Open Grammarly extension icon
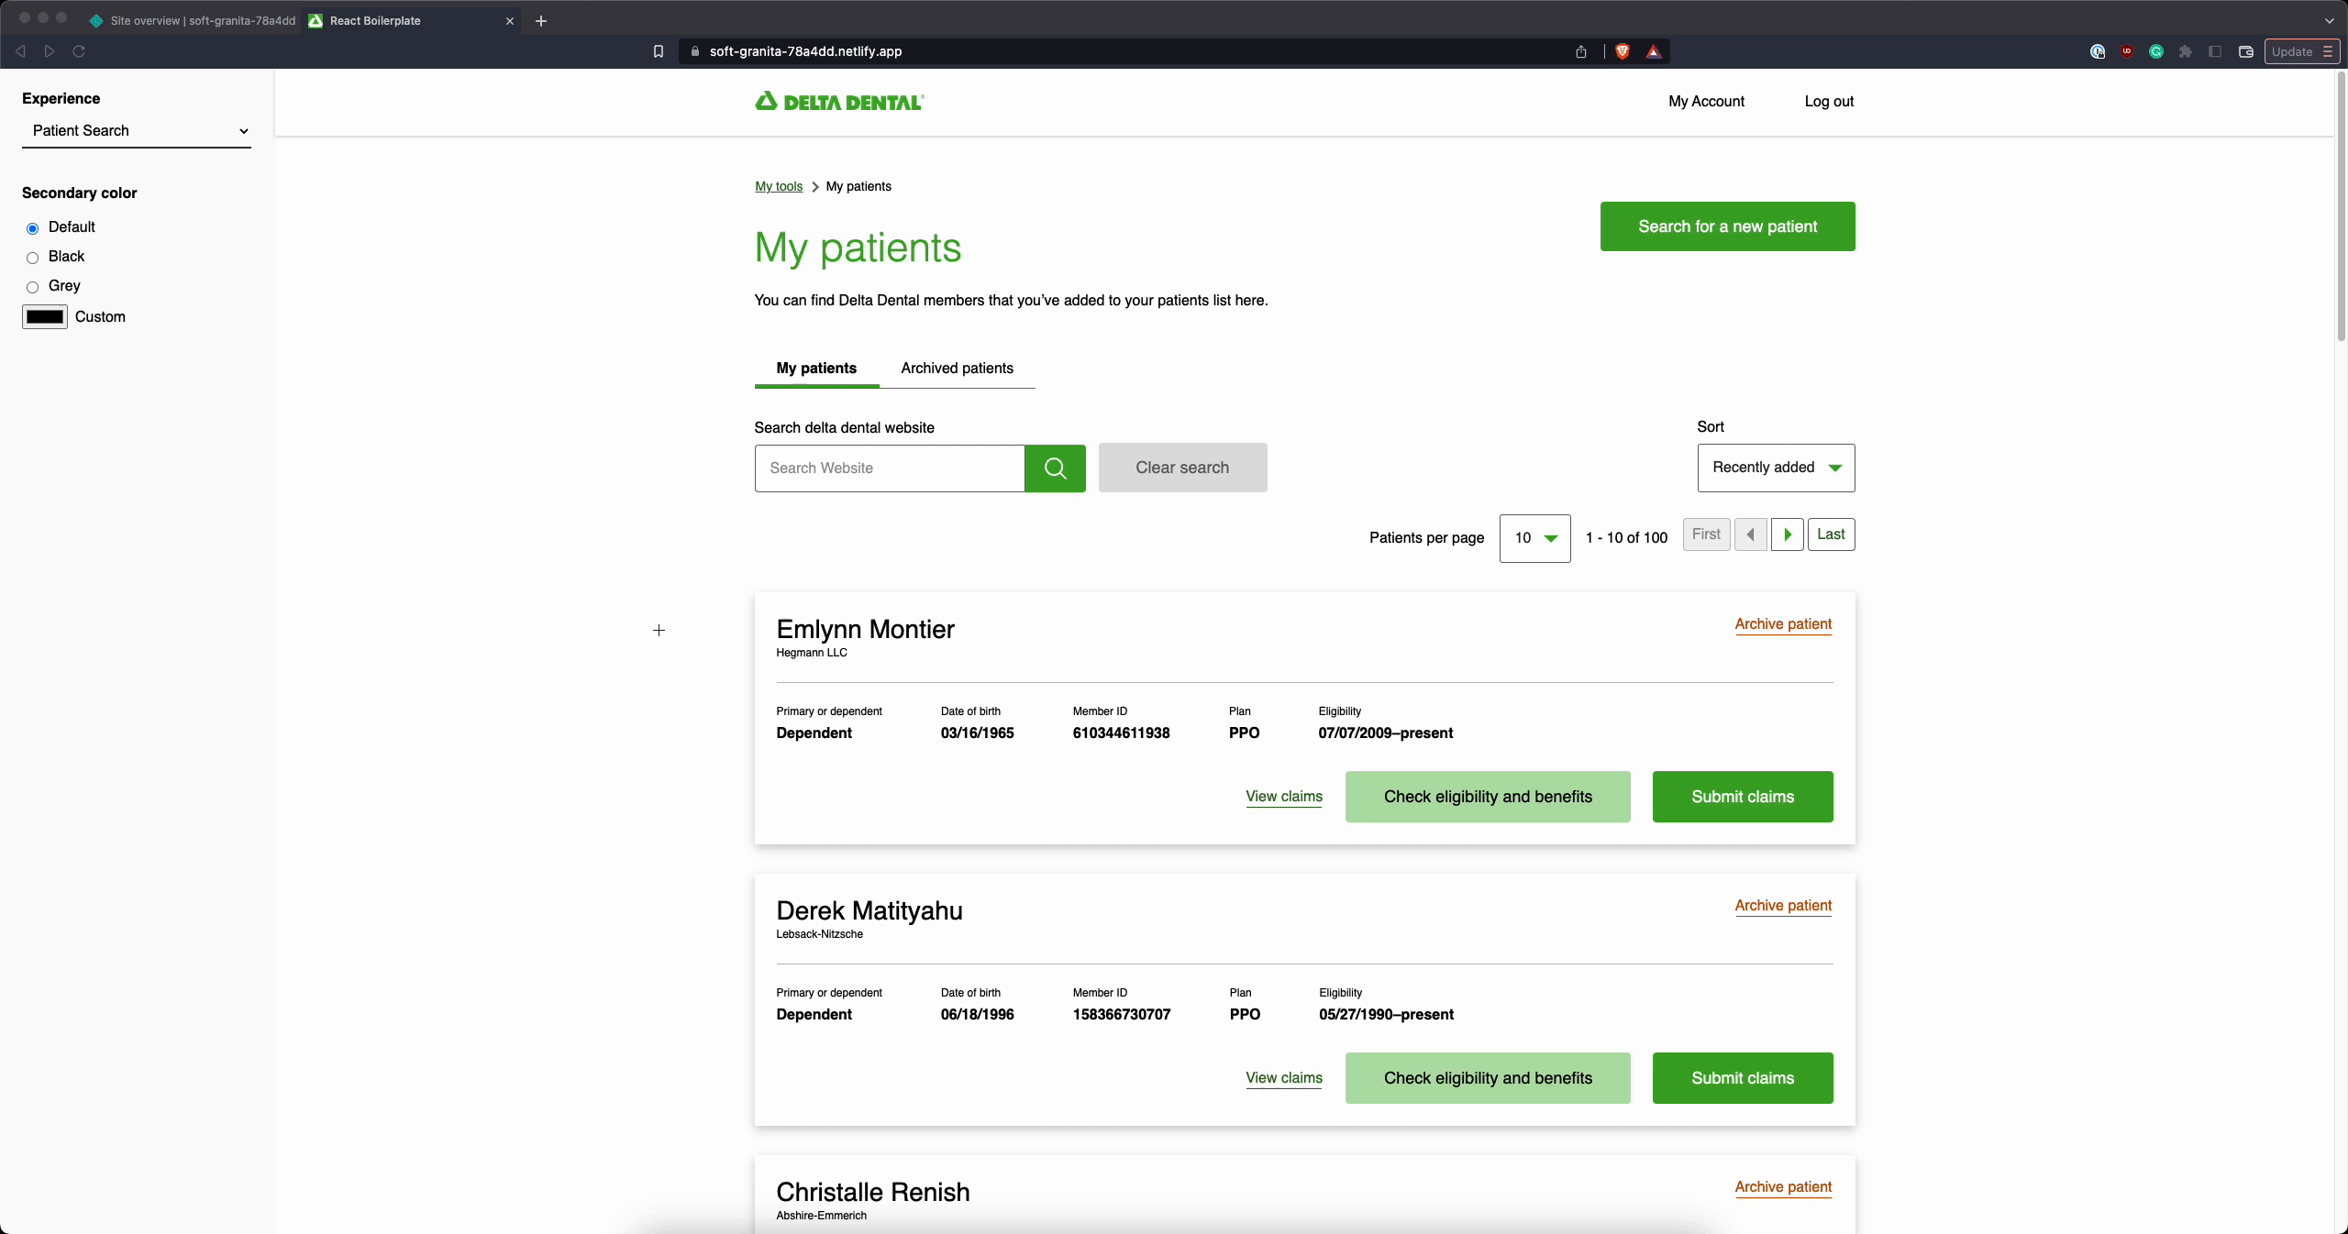Image resolution: width=2348 pixels, height=1234 pixels. (2156, 51)
